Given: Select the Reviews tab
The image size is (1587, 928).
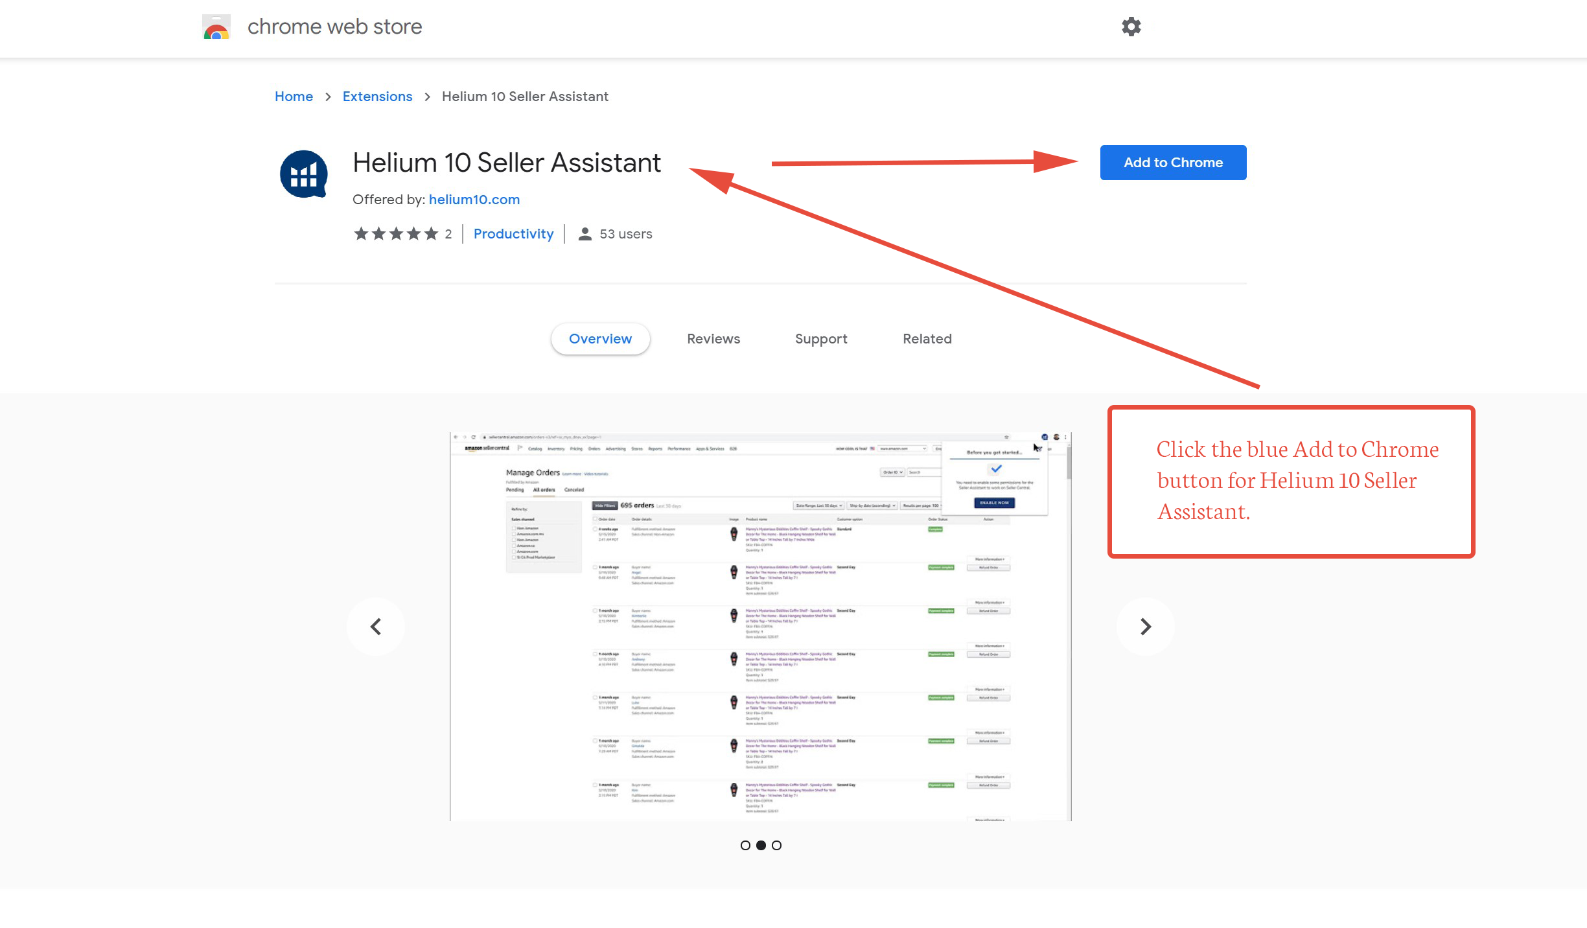Looking at the screenshot, I should pos(713,338).
